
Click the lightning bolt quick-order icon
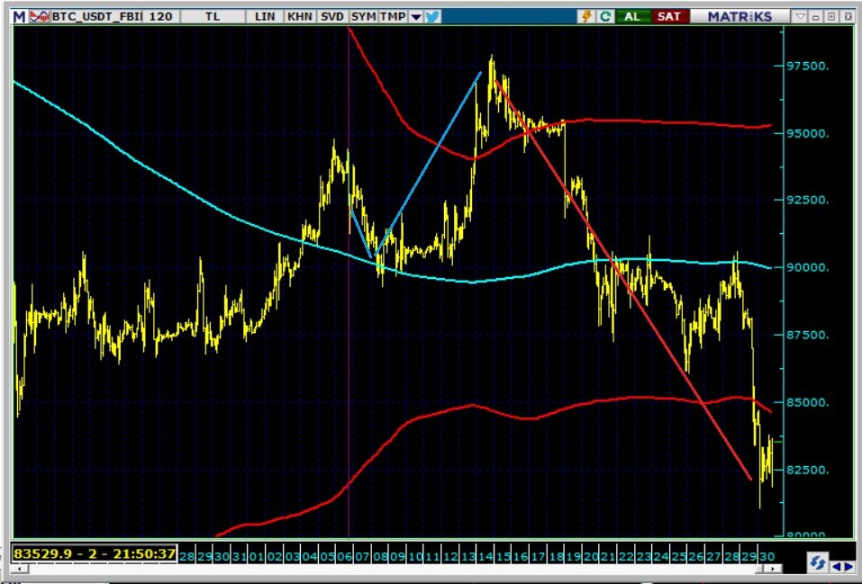pos(588,16)
